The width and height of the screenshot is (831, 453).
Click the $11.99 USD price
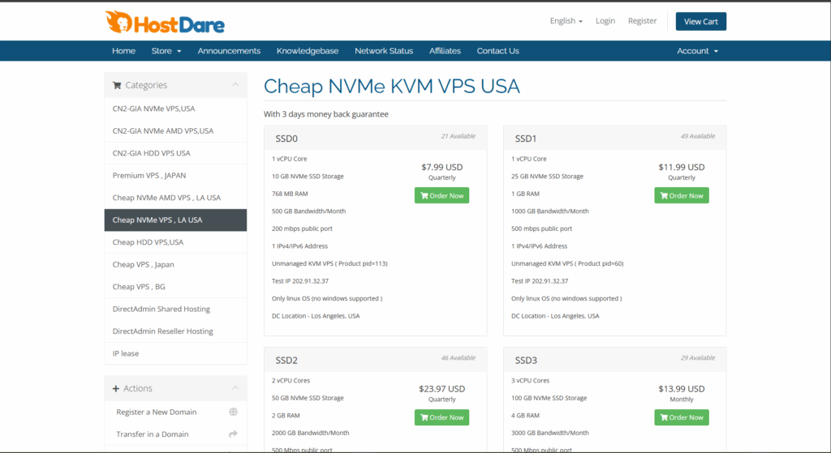click(x=682, y=167)
